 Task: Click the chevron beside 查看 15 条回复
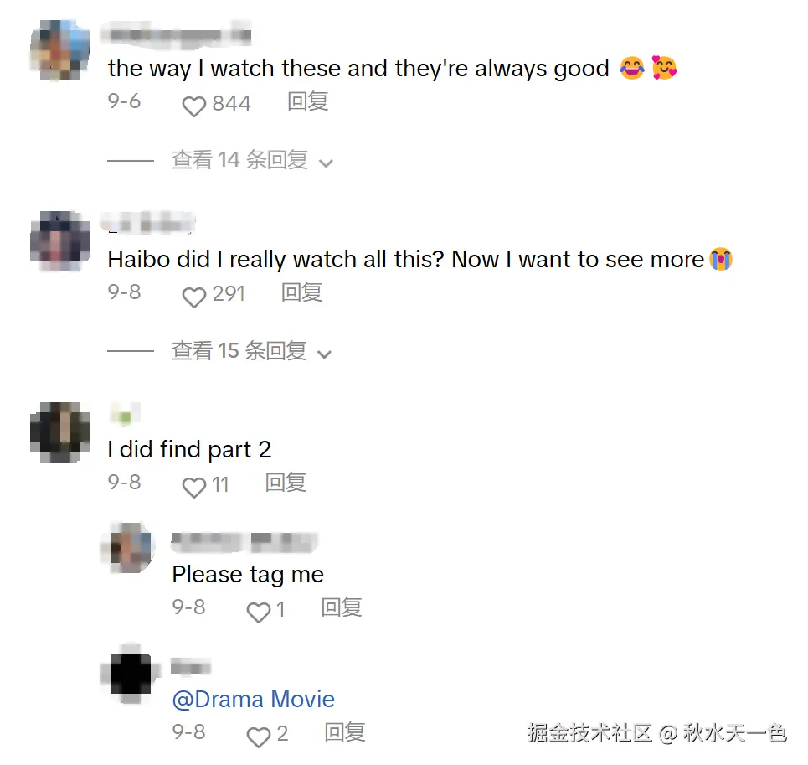325,354
